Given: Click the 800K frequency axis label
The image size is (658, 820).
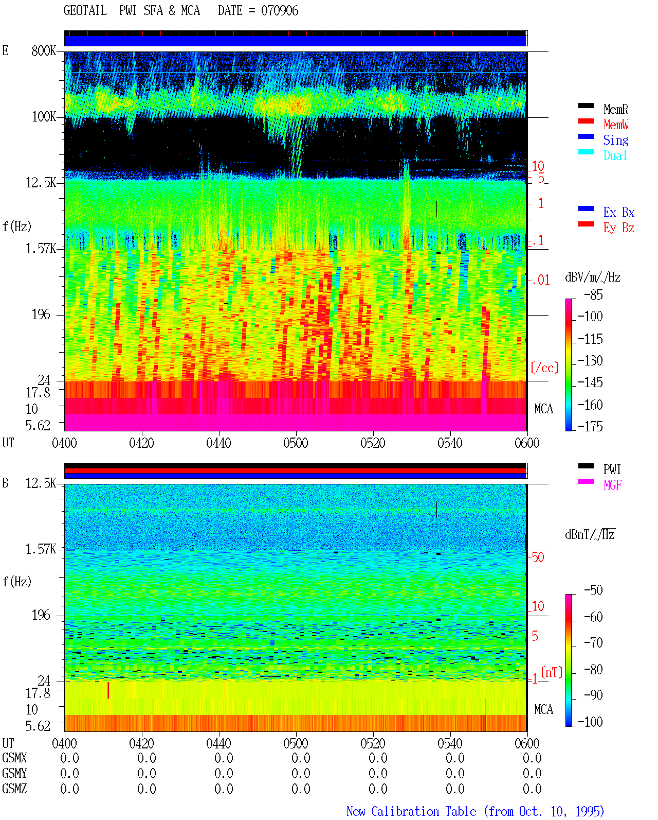Looking at the screenshot, I should (44, 50).
